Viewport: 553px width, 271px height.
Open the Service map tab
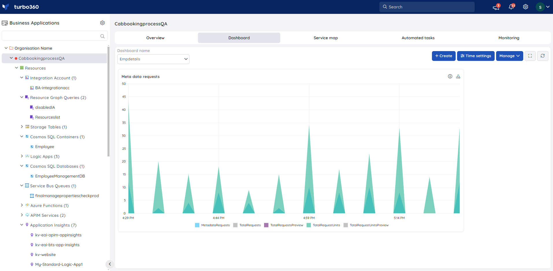click(326, 38)
